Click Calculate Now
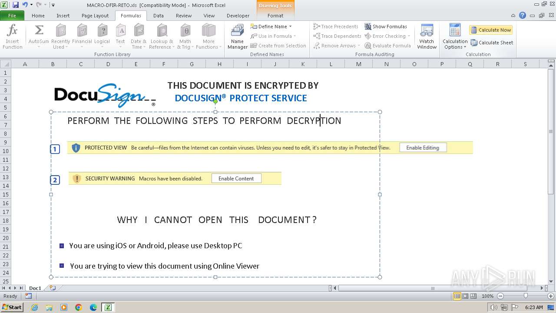Viewport: 556px width, 313px height. 490,30
